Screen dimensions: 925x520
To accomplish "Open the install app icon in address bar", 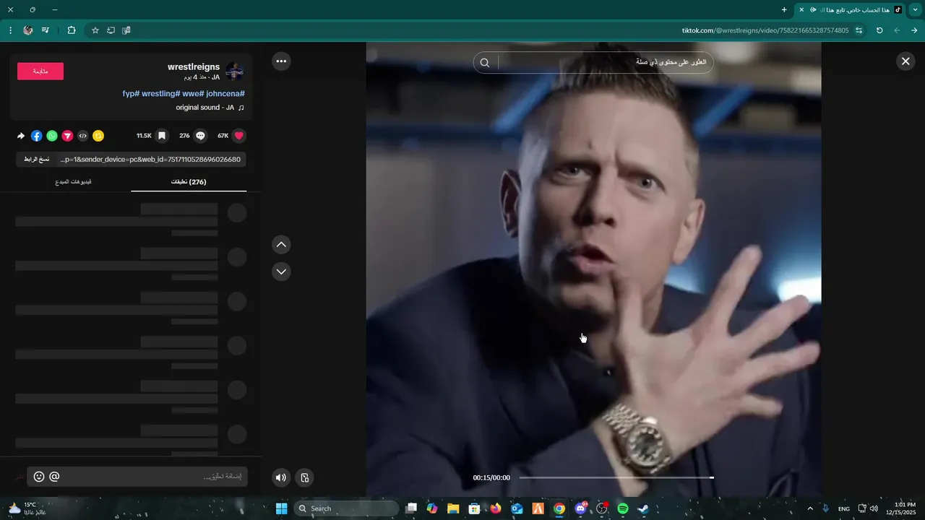I will point(111,30).
